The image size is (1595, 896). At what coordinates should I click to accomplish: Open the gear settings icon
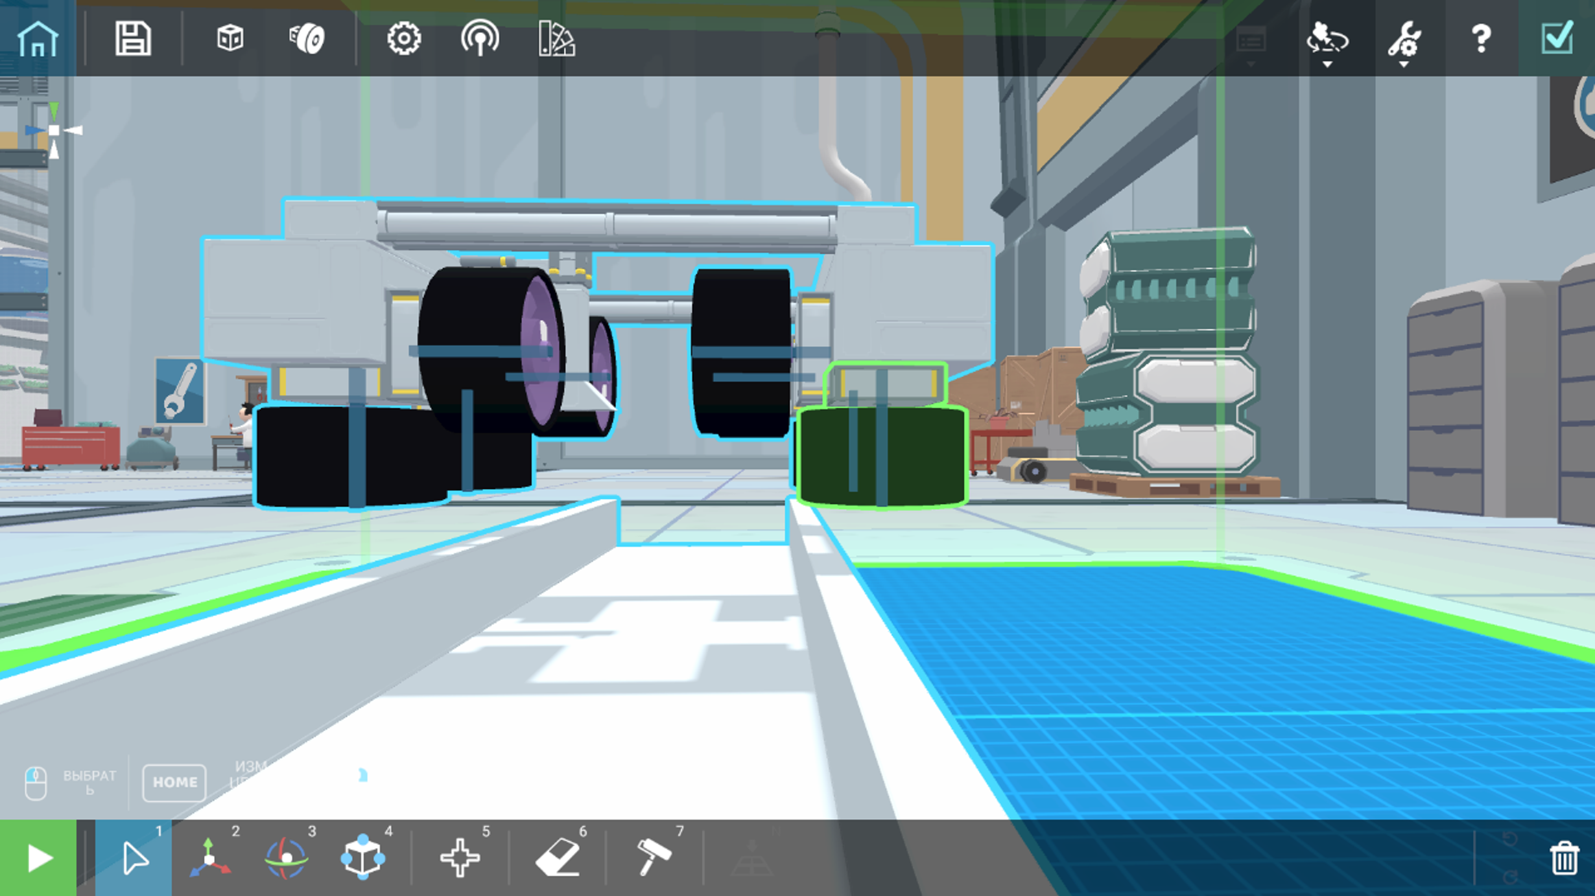click(404, 39)
